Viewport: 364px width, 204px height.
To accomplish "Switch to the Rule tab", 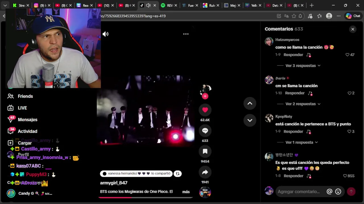I will click(x=211, y=5).
